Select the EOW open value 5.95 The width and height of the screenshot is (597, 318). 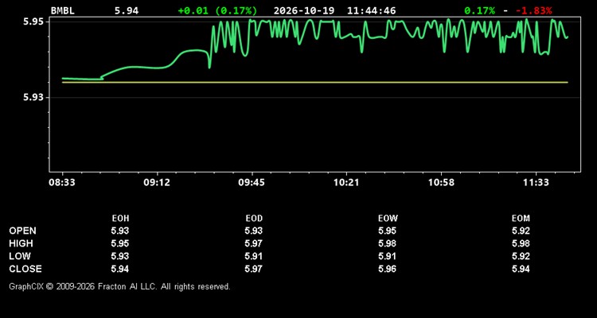(387, 231)
